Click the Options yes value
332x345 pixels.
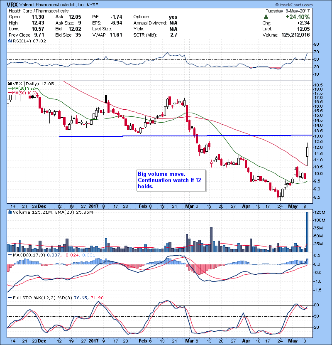point(173,17)
